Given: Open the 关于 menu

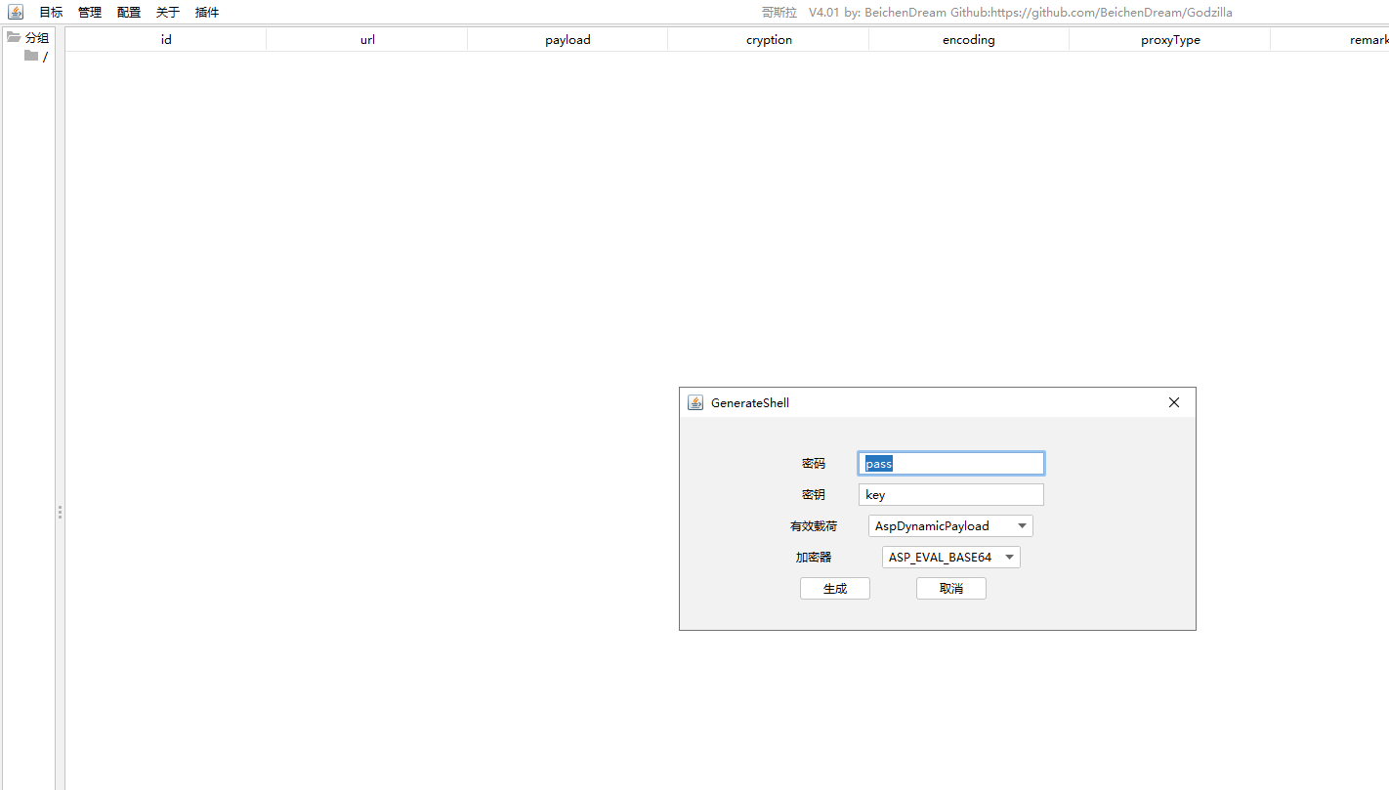Looking at the screenshot, I should click(166, 12).
